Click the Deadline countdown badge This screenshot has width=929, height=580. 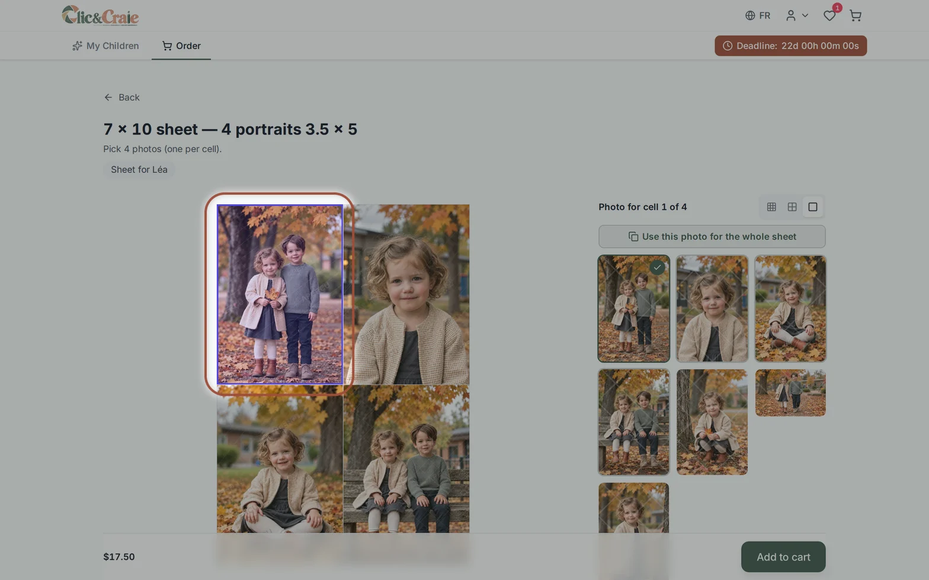790,46
